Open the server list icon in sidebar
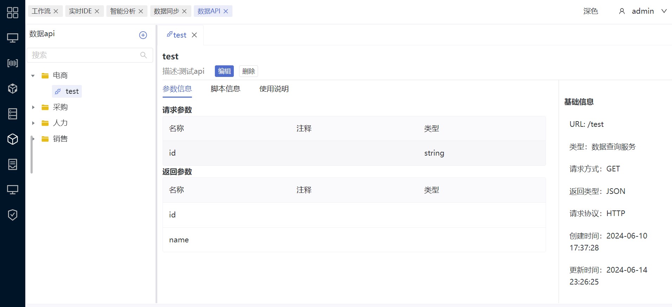 click(13, 114)
